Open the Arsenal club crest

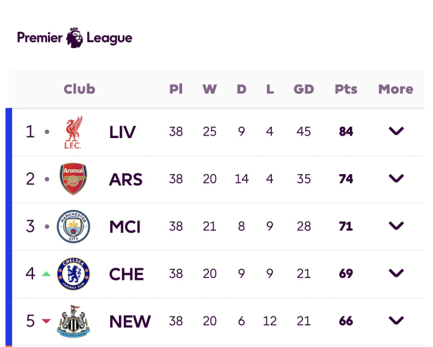(x=73, y=178)
